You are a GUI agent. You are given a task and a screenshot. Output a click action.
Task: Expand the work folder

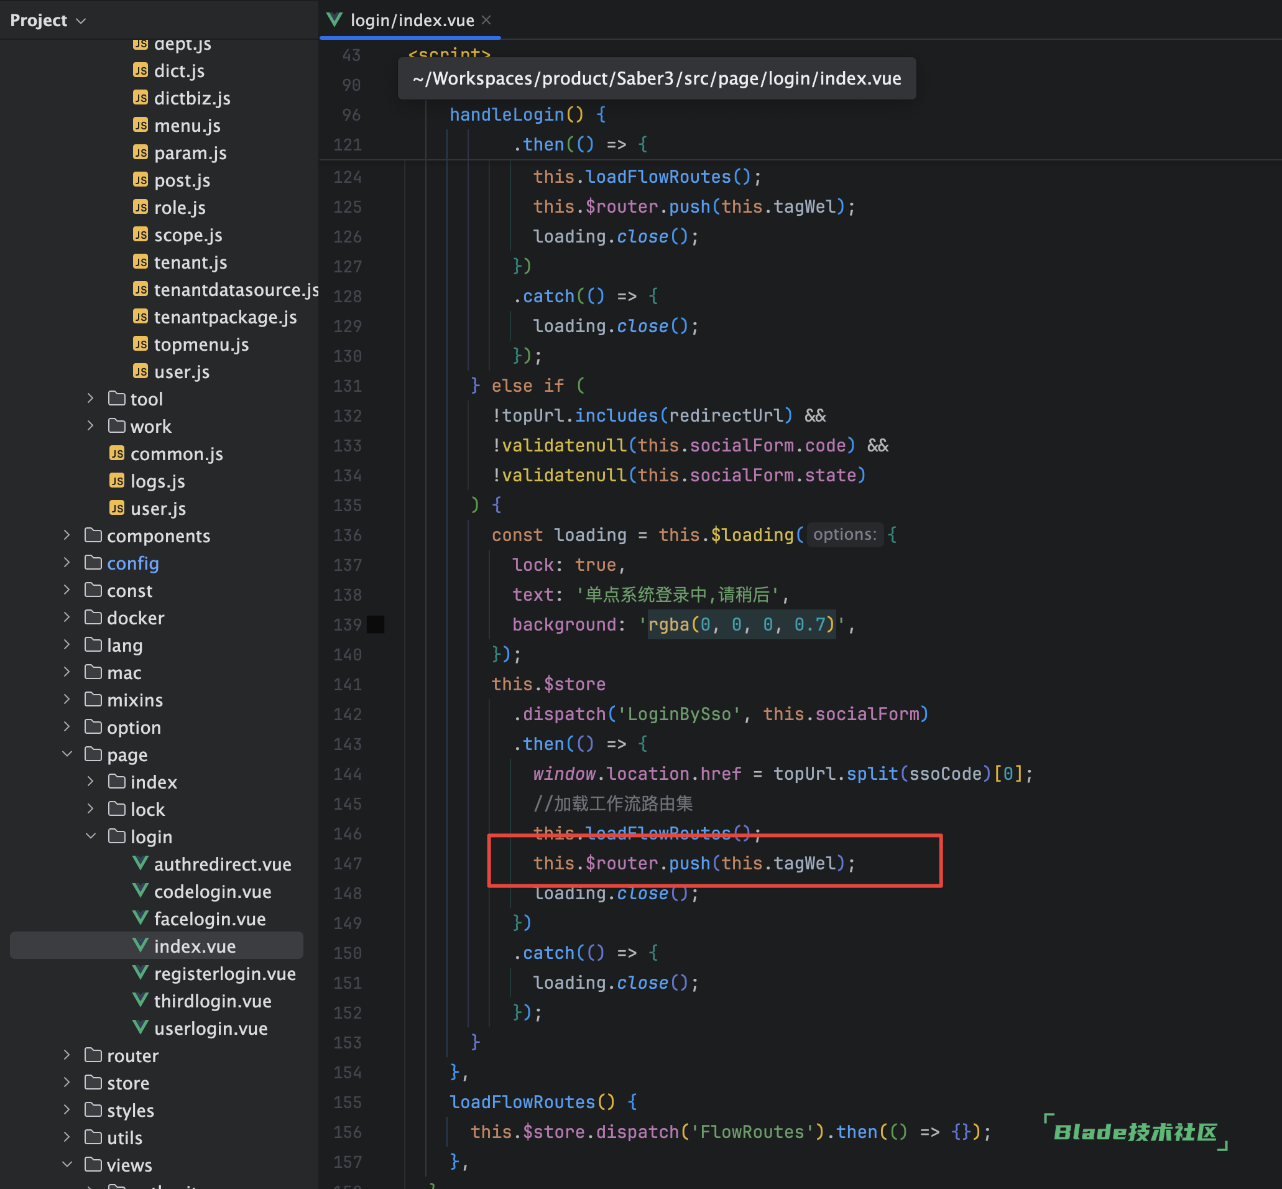coord(91,426)
